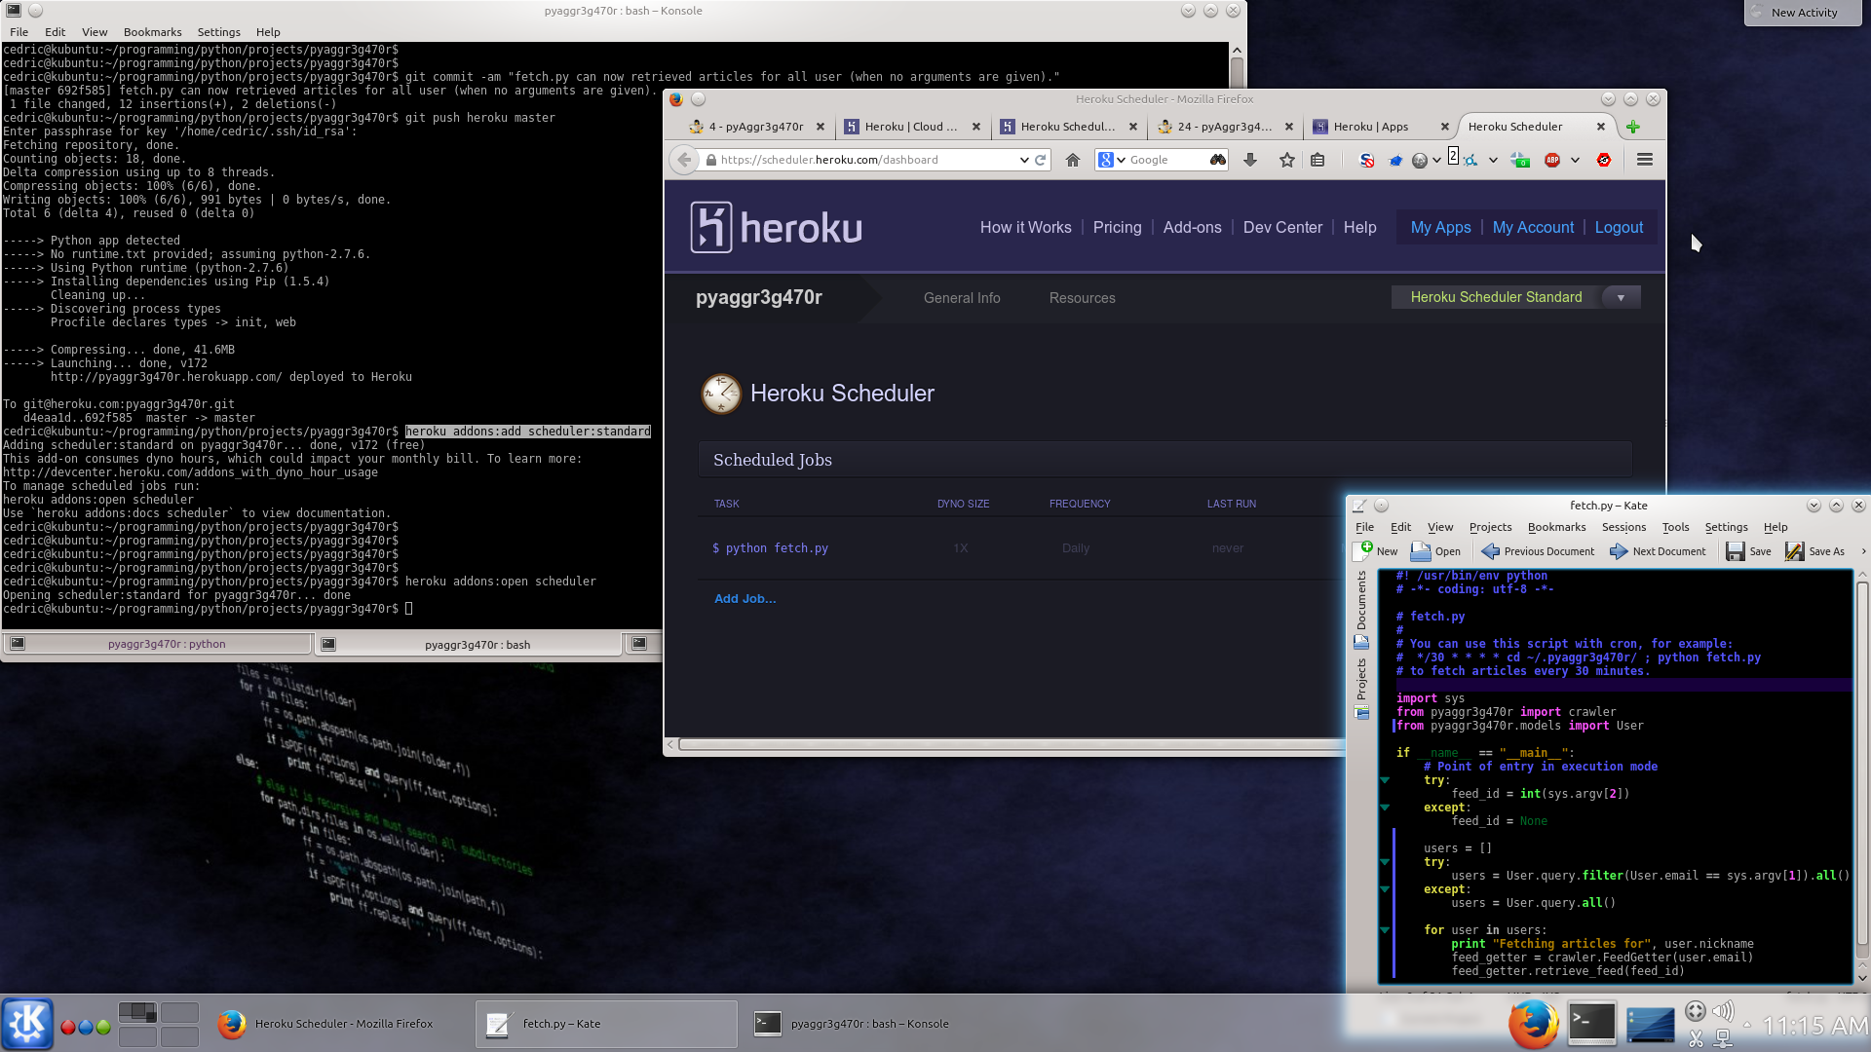The image size is (1871, 1052).
Task: Open the My Apps menu on Heroku
Action: (x=1440, y=227)
